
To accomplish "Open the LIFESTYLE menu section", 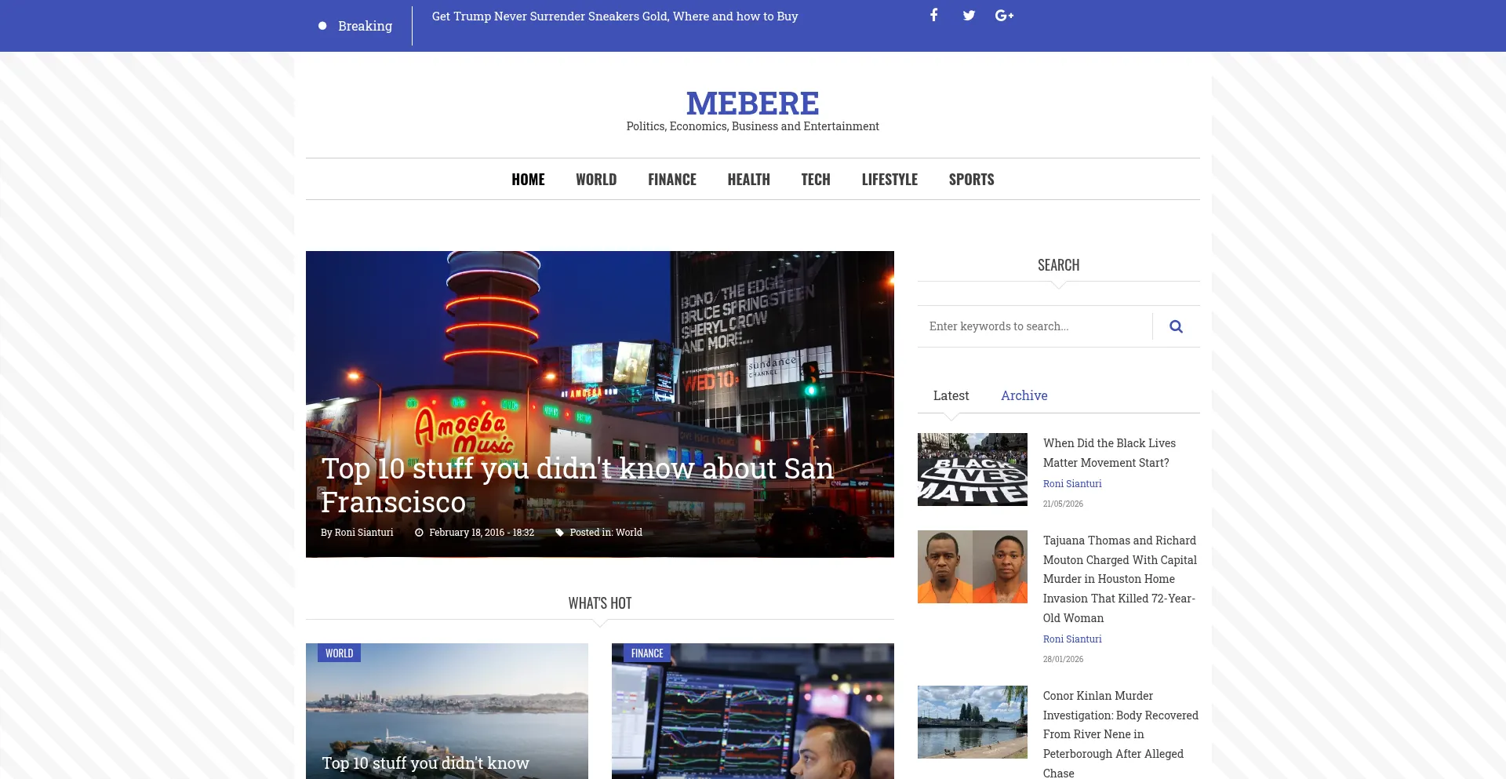I will click(889, 180).
